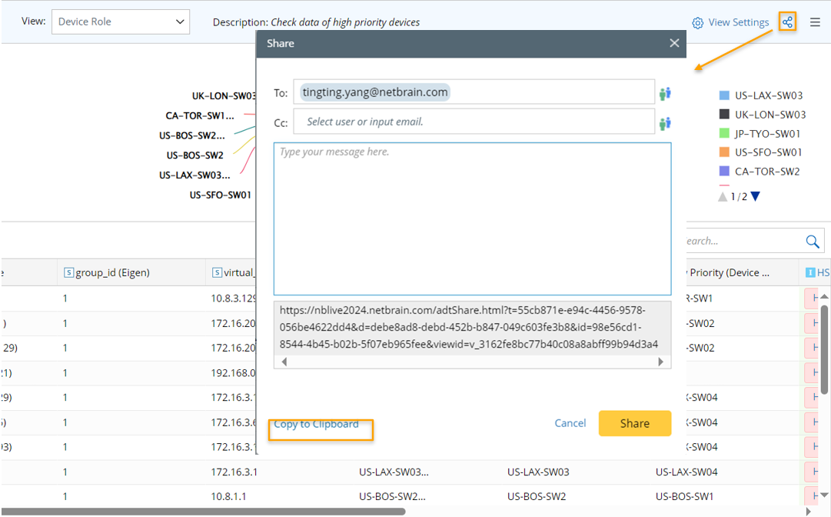Click the View Settings gear icon
Image resolution: width=831 pixels, height=517 pixels.
698,23
